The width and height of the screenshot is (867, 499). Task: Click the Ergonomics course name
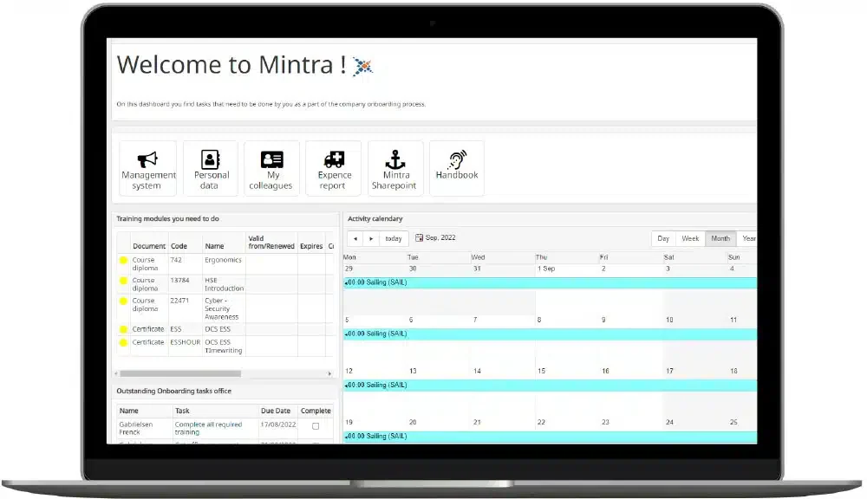pos(224,260)
